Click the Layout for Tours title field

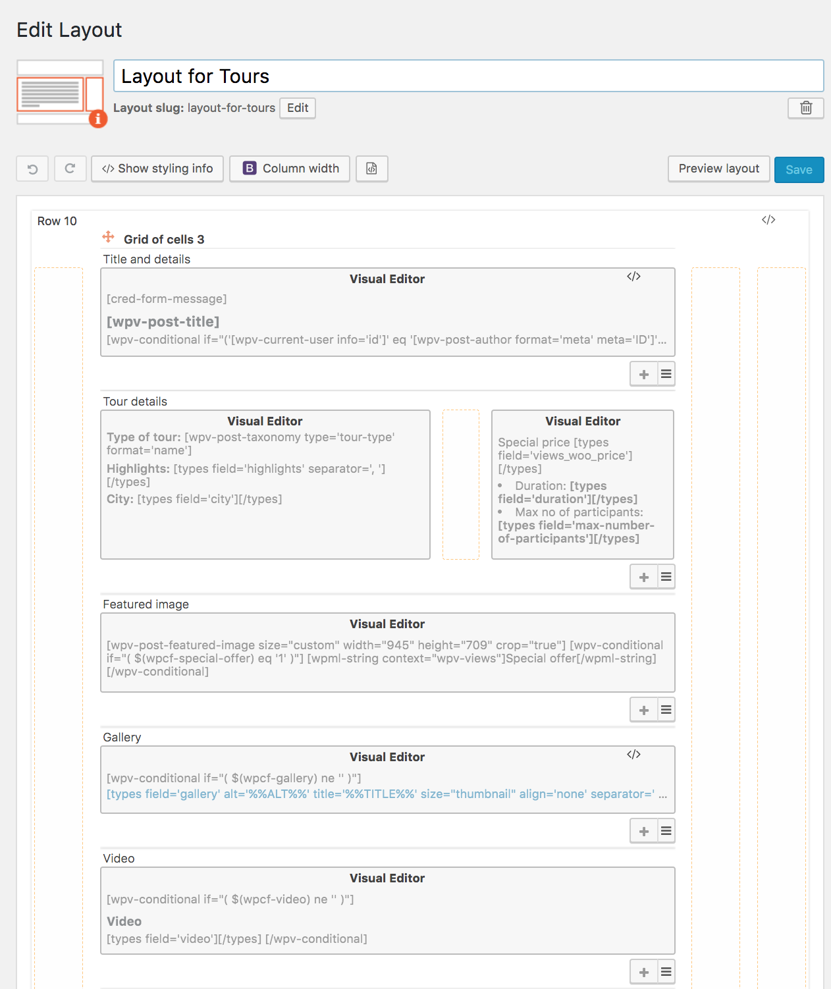[x=468, y=76]
